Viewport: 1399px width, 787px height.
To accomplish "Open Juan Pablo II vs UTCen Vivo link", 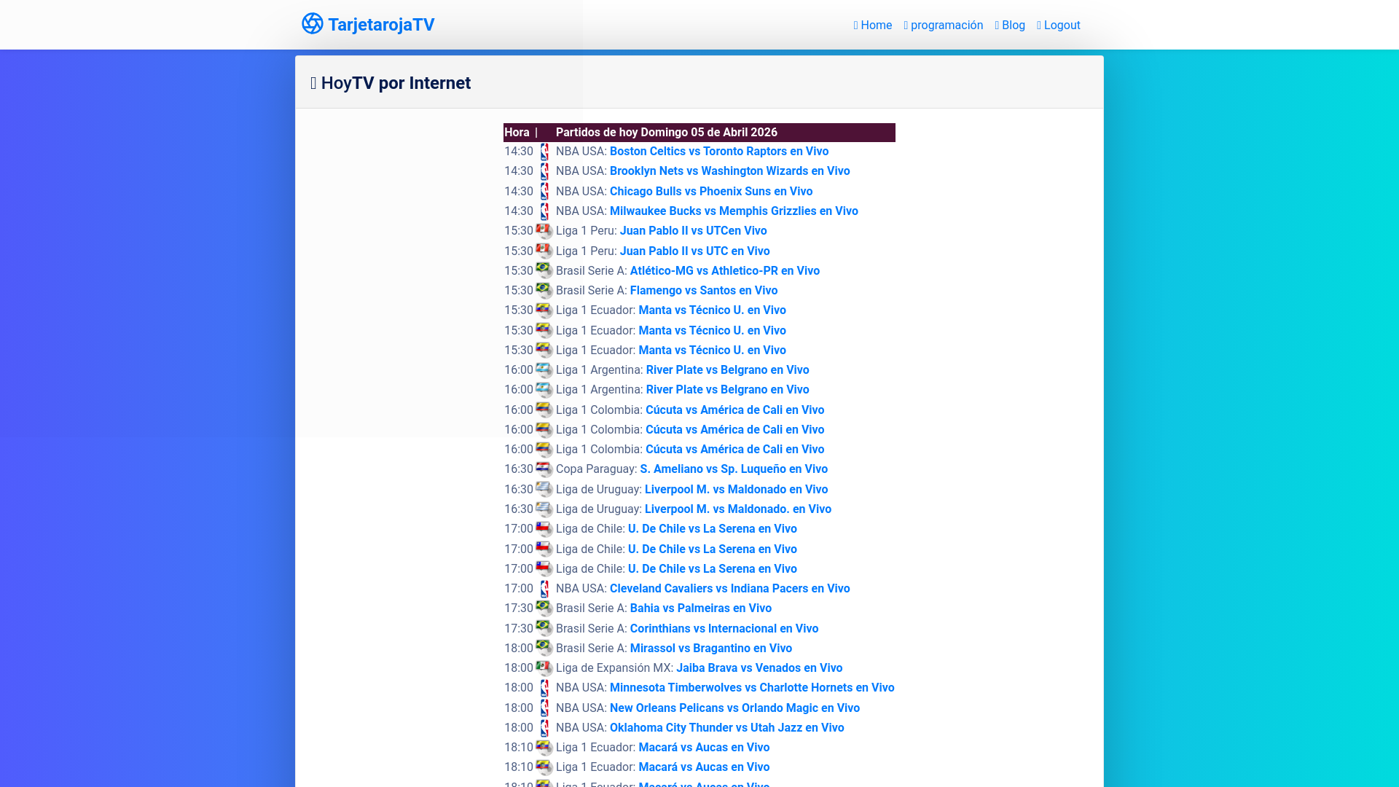I will point(693,231).
